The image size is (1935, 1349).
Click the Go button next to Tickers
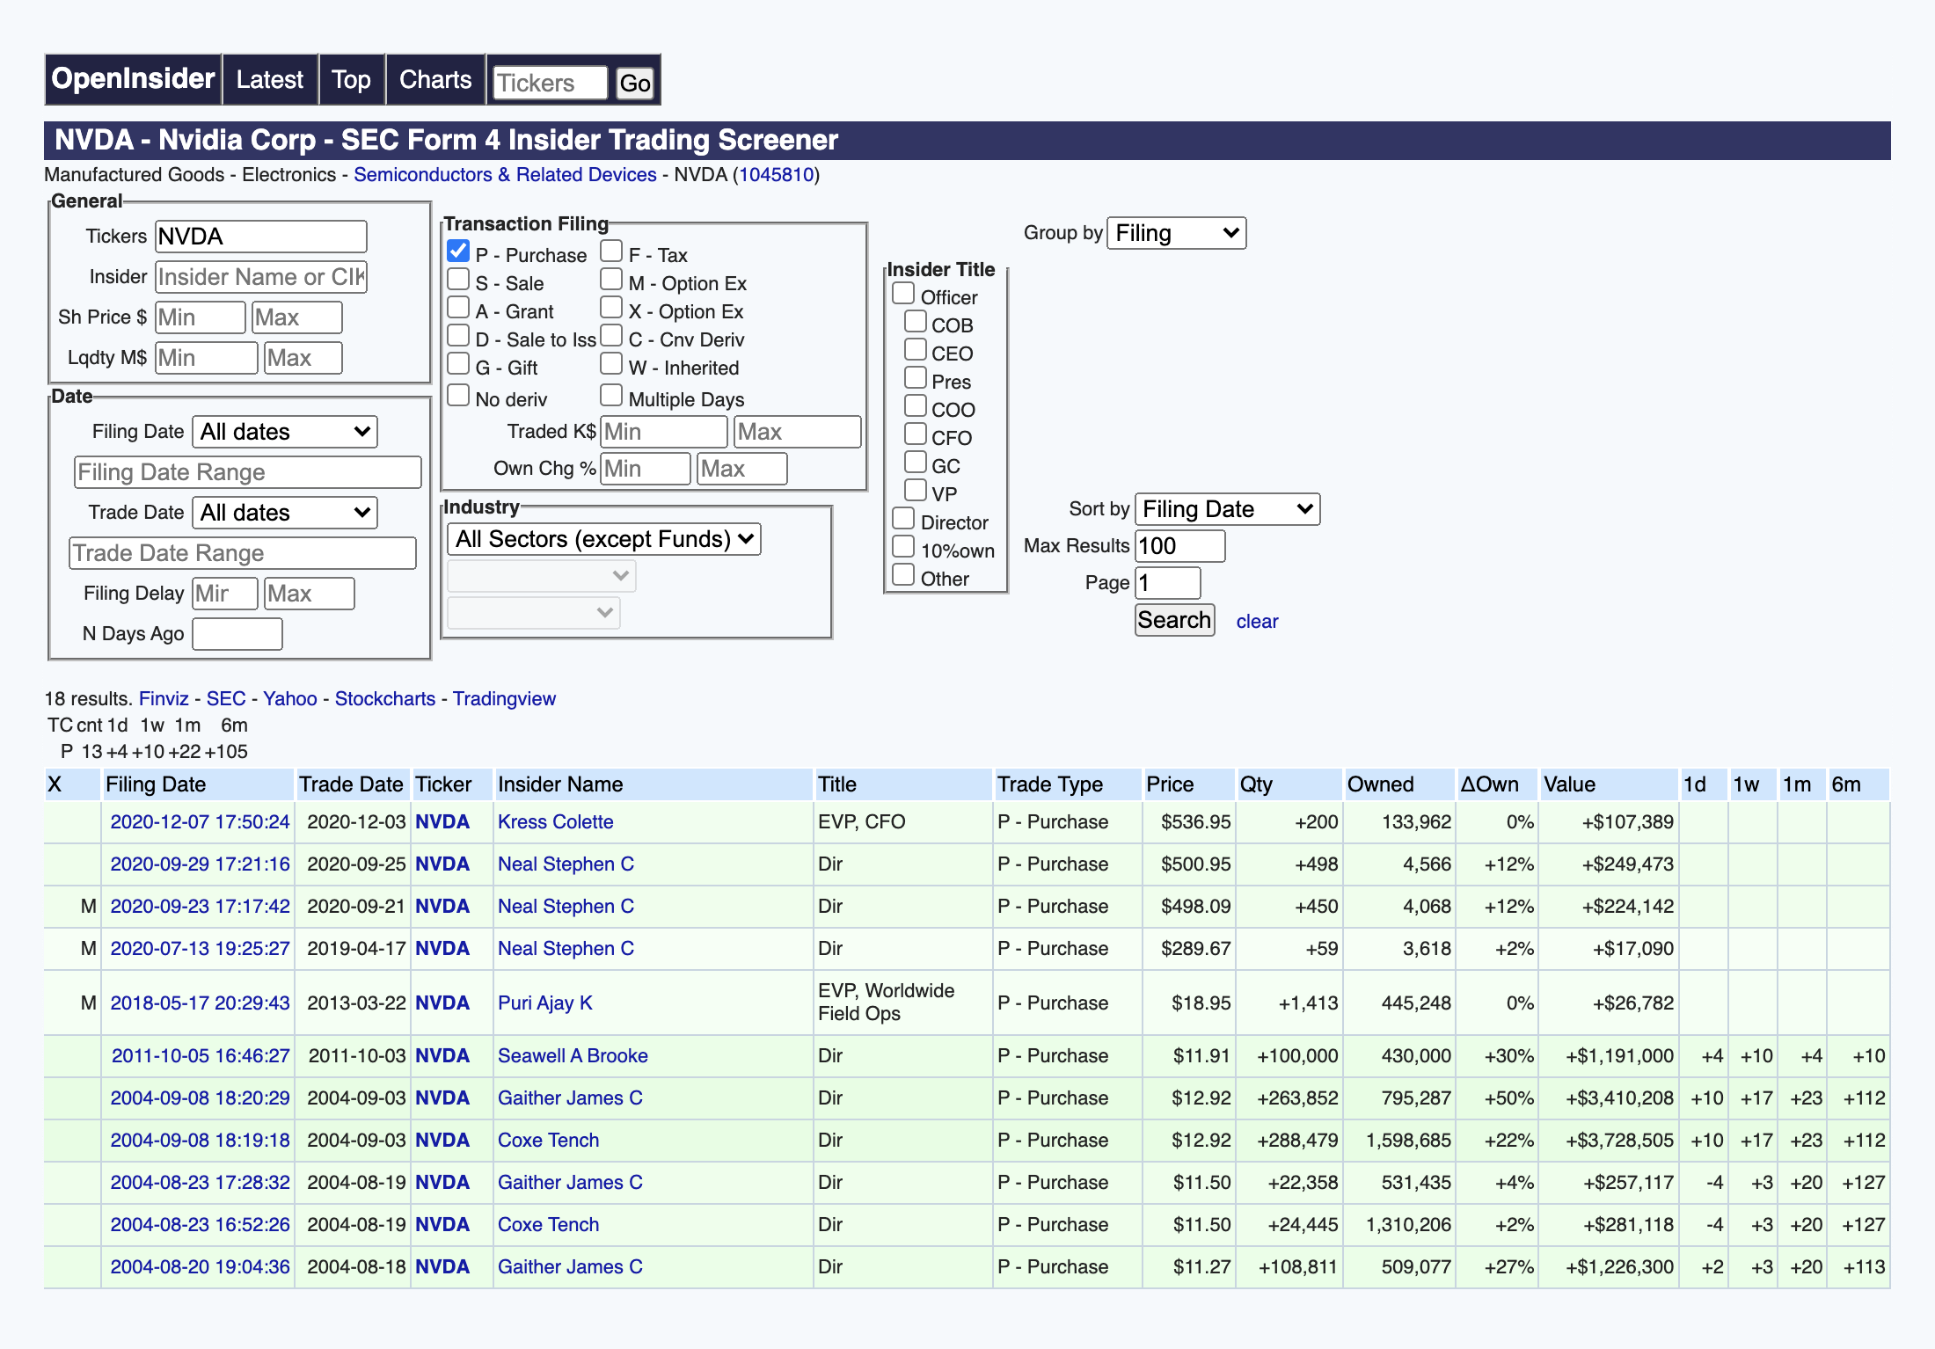click(x=634, y=84)
